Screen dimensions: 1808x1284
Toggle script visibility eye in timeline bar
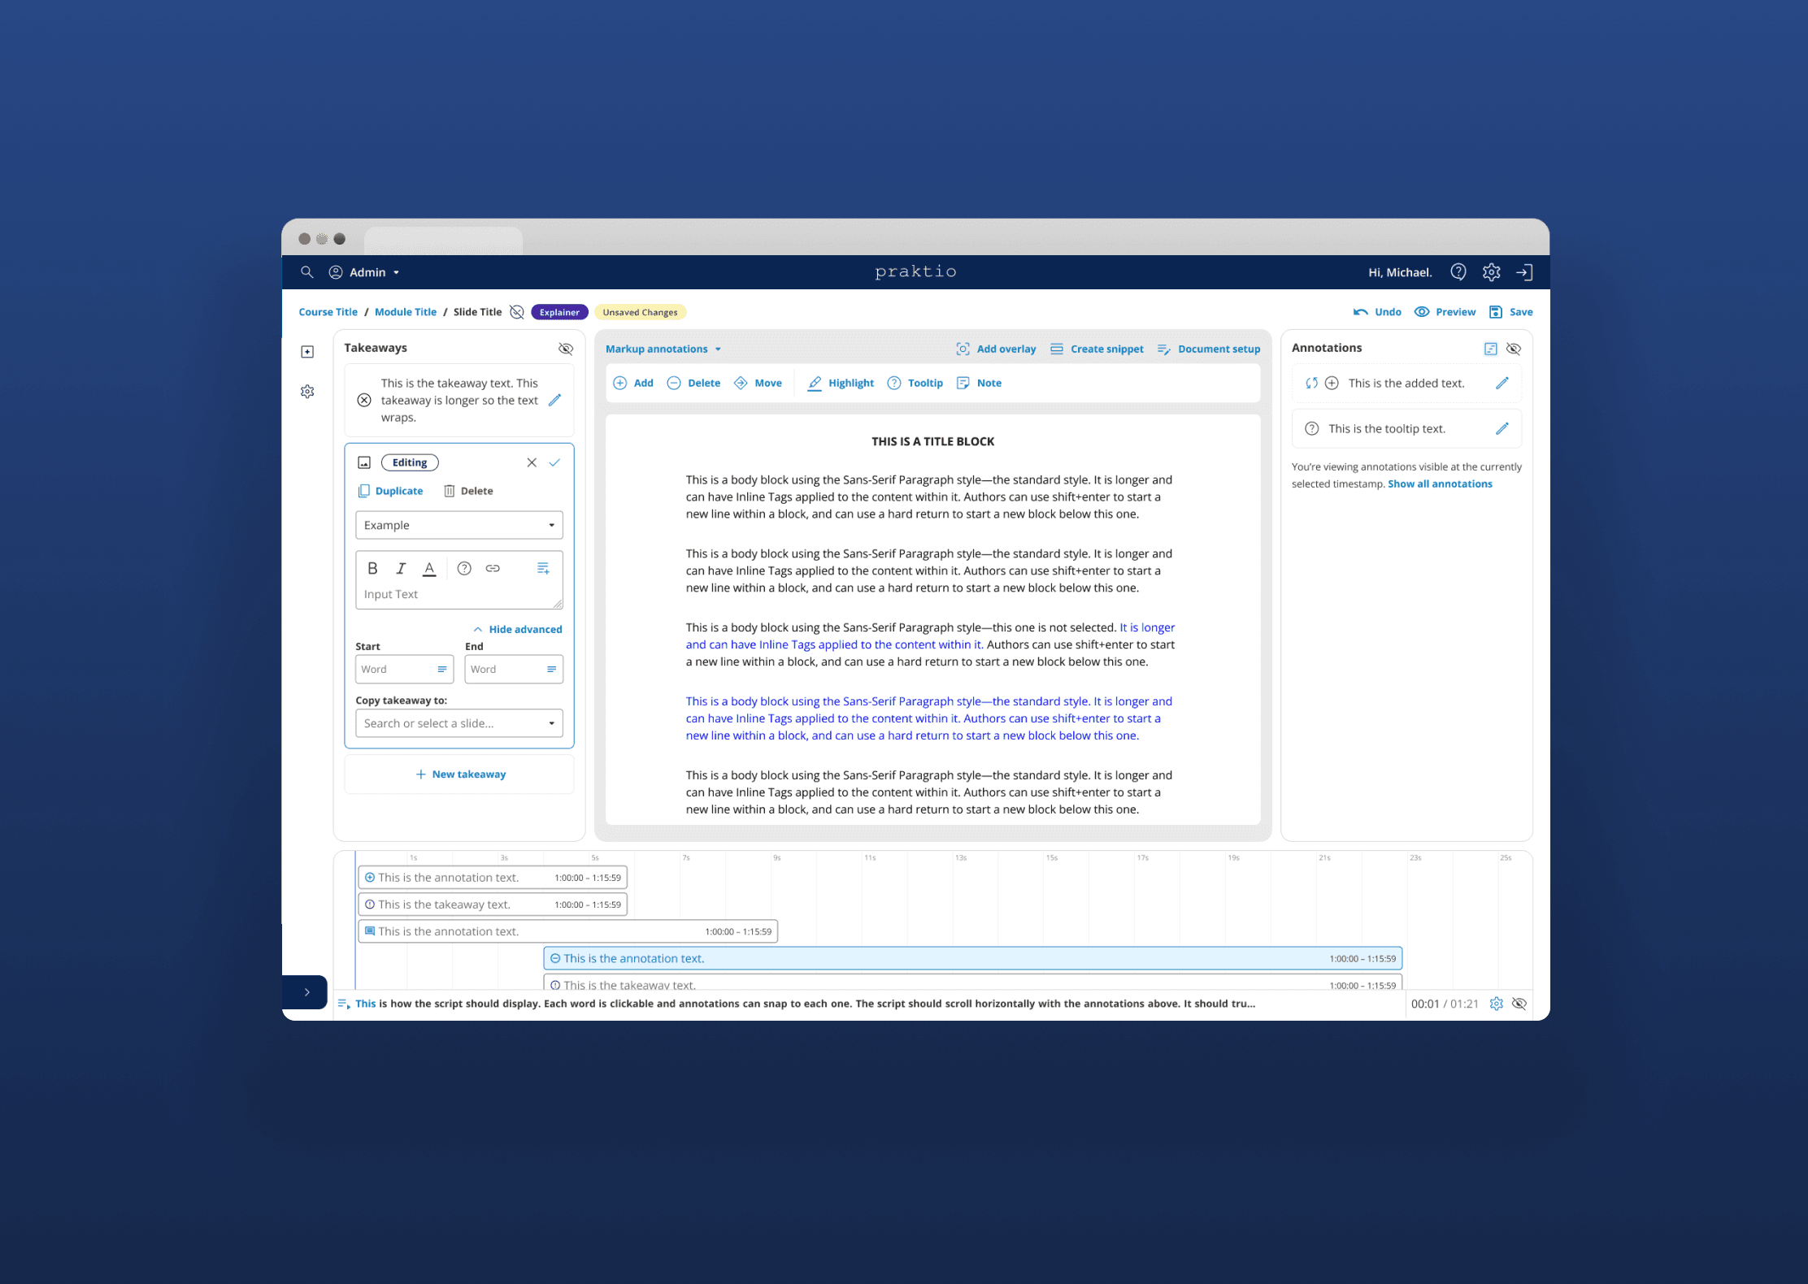(x=1519, y=1004)
